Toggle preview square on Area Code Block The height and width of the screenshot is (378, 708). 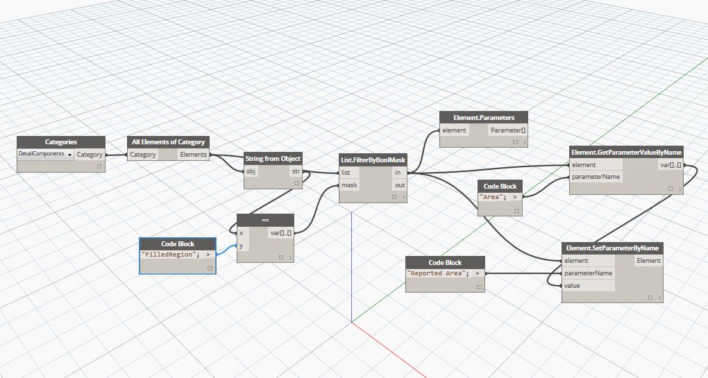pyautogui.click(x=516, y=211)
